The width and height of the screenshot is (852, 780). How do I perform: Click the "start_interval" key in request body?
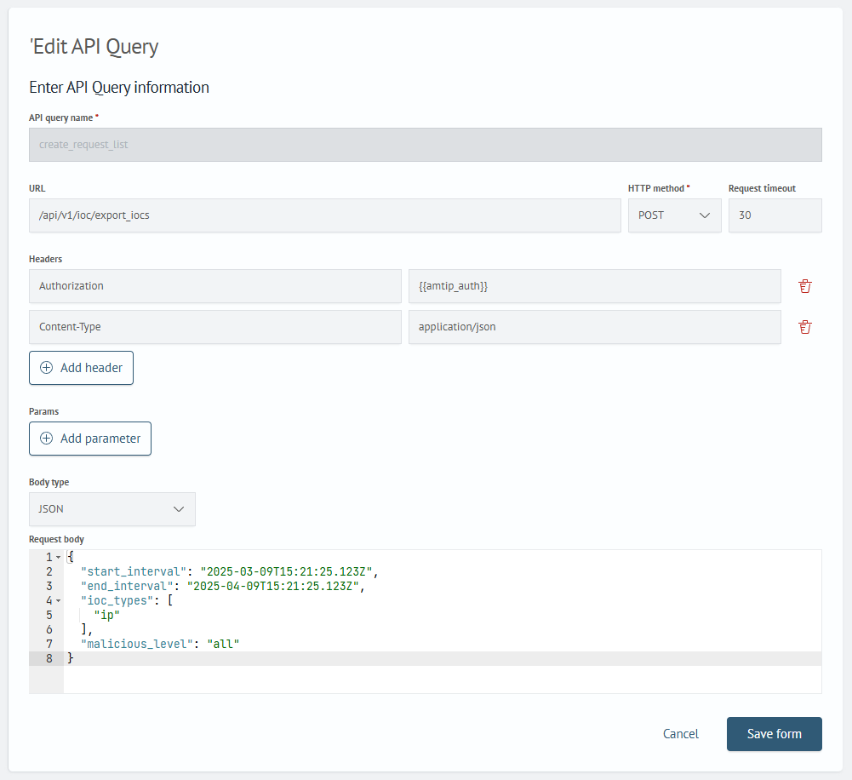(x=134, y=571)
